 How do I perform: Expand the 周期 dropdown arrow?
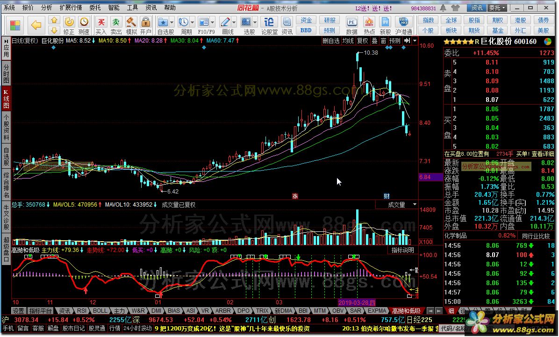pyautogui.click(x=193, y=22)
